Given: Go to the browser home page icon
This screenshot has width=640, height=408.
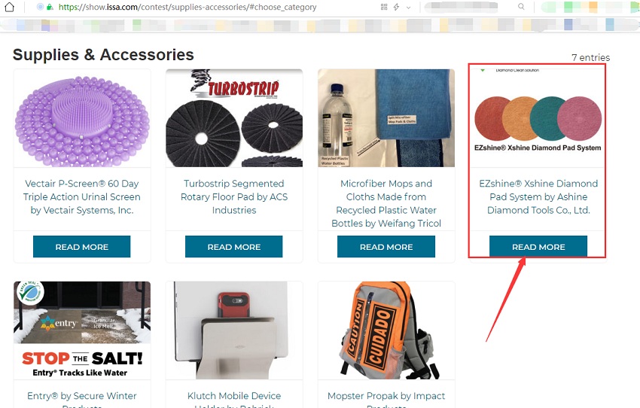Looking at the screenshot, I should pos(9,7).
